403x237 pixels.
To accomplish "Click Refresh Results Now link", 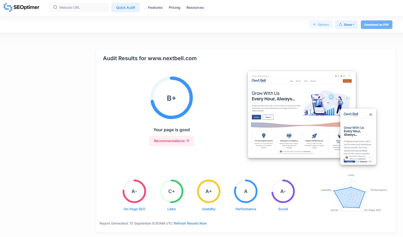I will pos(190,223).
